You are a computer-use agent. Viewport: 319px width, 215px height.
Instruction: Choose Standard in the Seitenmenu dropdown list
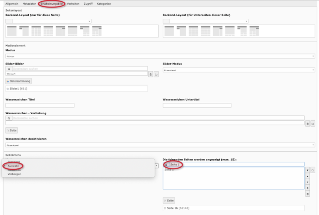coord(14,162)
